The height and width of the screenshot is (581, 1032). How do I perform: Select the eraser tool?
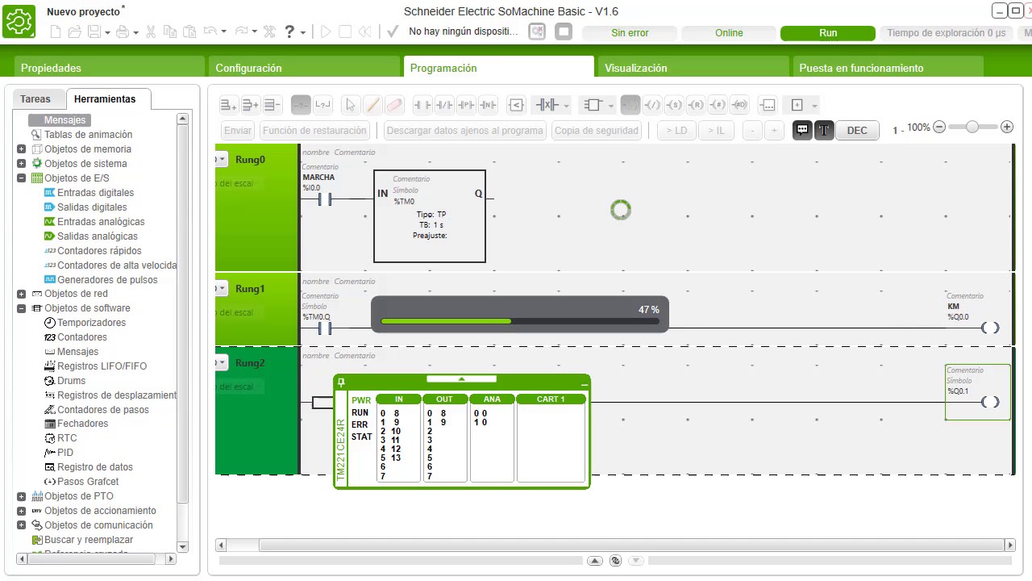click(393, 105)
